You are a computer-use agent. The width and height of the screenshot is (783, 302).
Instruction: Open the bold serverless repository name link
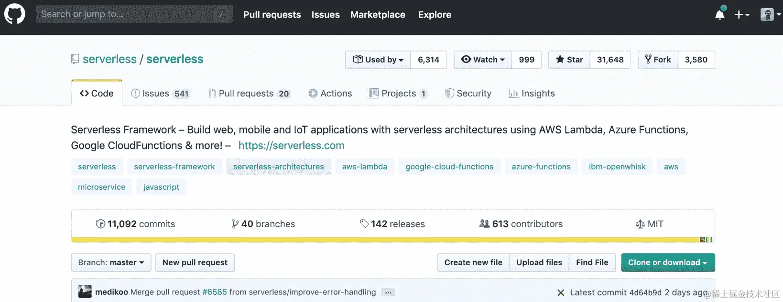point(174,59)
